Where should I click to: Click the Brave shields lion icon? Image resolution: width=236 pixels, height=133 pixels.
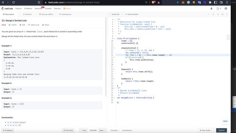153,3
